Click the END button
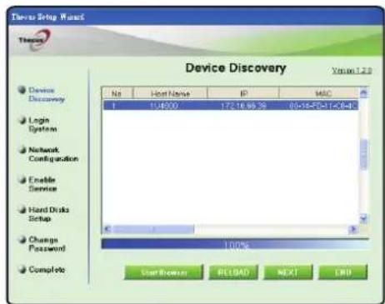385x304 pixels. tap(343, 272)
